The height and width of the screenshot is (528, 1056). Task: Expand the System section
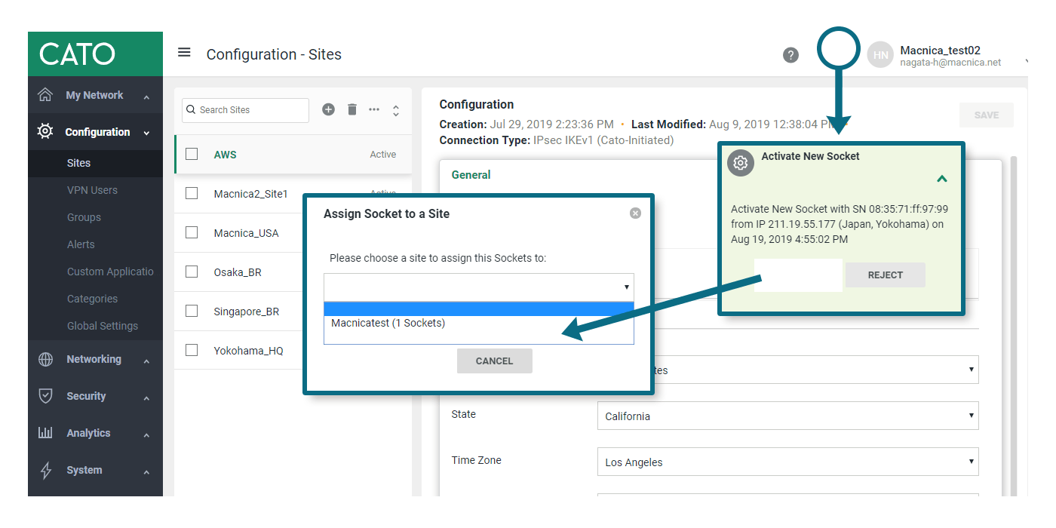[x=146, y=472]
